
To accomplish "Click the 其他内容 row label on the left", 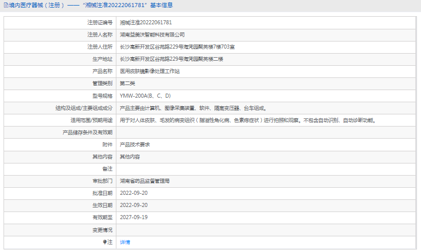I will coord(103,157).
